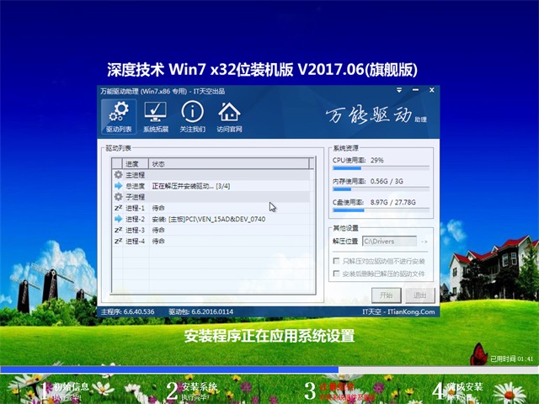Screen dimensions: 539x404
Task: Click step 2 安装系统 in installer
Action: tap(192, 391)
